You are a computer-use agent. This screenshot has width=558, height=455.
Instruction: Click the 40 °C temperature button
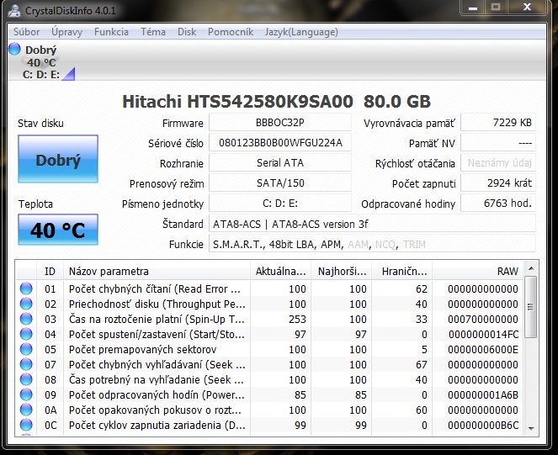click(57, 230)
